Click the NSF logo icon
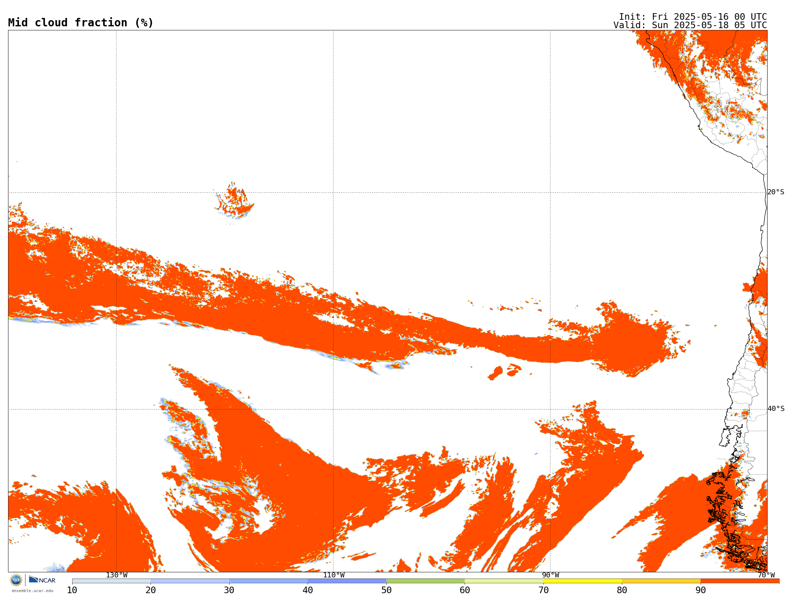 tap(16, 580)
